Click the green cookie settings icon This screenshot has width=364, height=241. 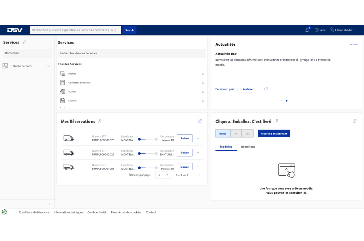(4, 212)
